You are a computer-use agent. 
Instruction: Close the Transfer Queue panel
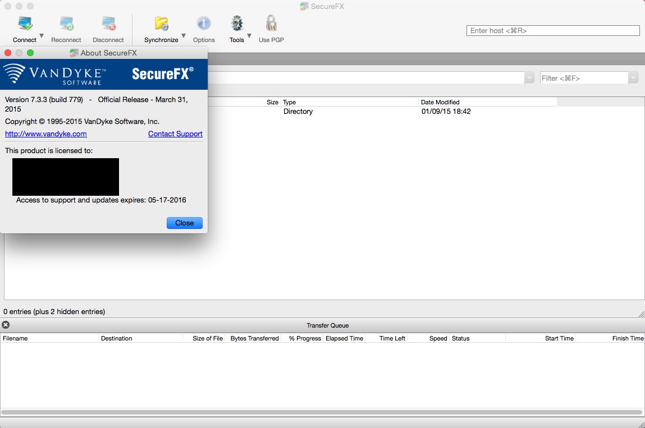[6, 325]
